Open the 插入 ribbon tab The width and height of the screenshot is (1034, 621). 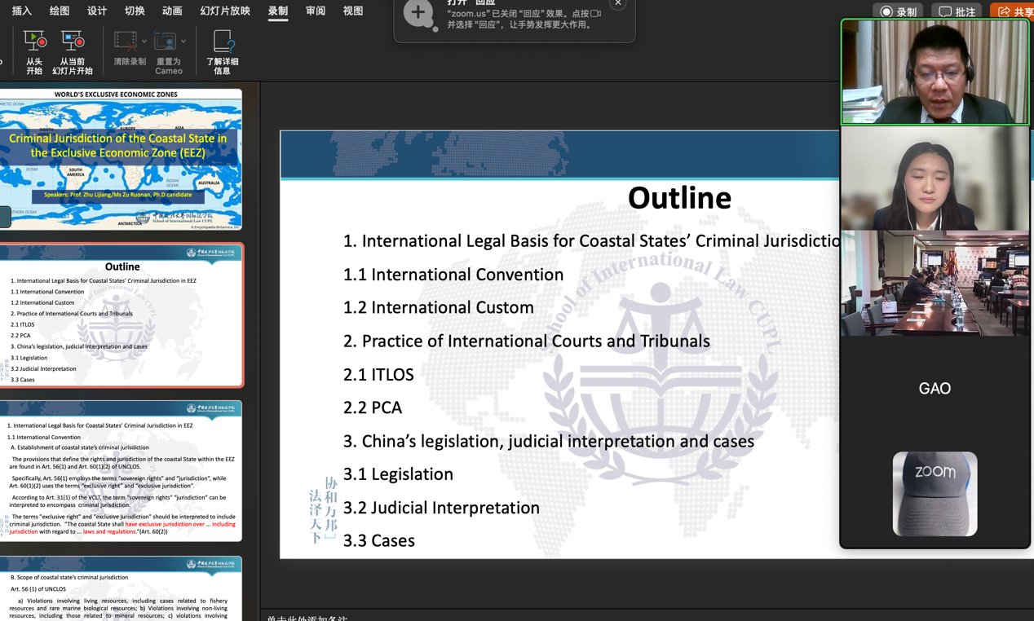(x=22, y=11)
